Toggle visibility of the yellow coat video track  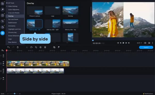coord(3,62)
